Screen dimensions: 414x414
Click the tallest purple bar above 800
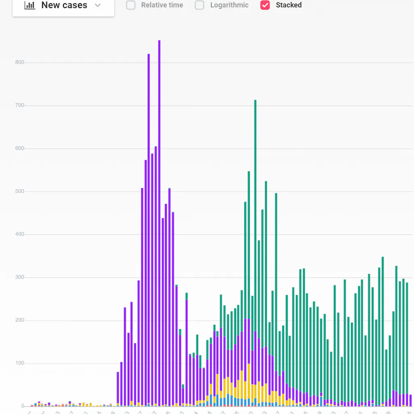(159, 223)
